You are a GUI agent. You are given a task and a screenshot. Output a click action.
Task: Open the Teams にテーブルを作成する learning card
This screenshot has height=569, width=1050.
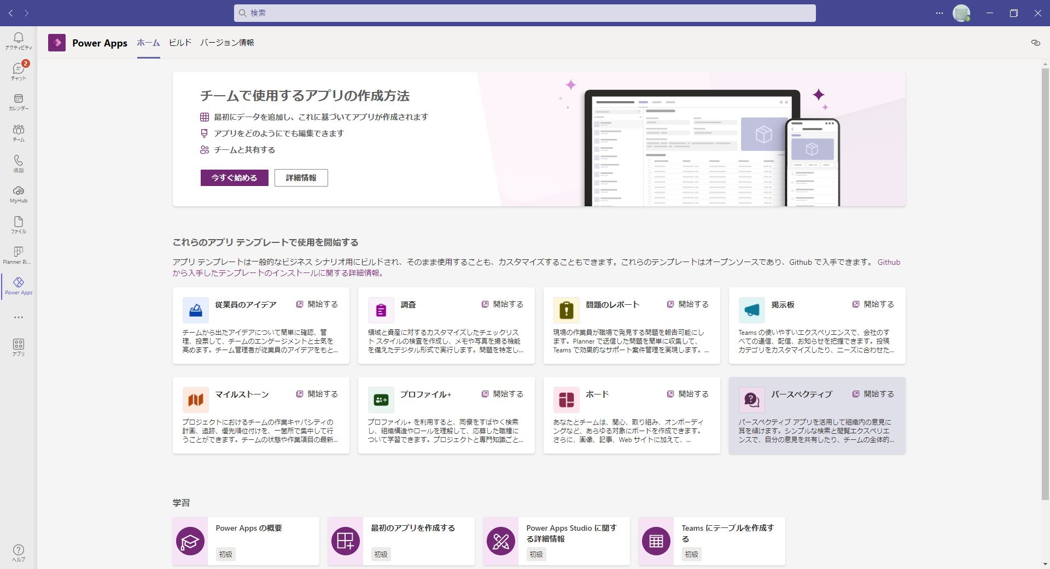tap(712, 541)
